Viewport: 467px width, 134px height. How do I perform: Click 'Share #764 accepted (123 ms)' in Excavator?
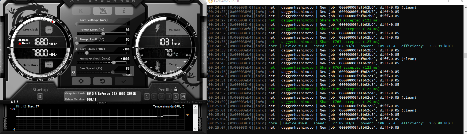[349, 67]
